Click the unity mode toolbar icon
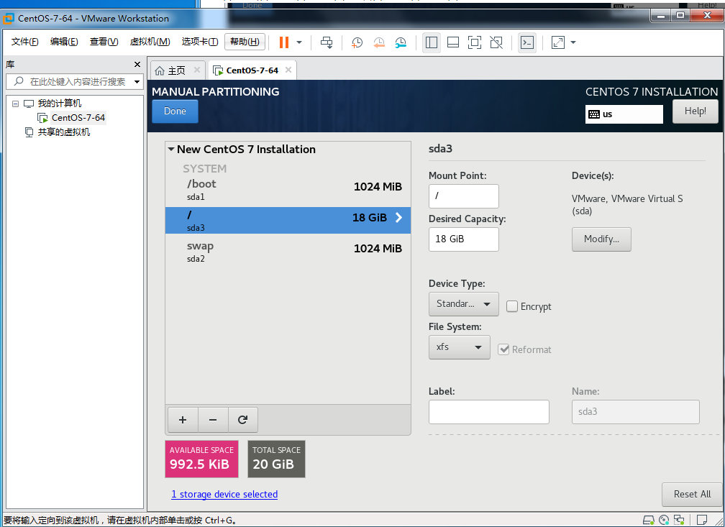725x527 pixels. (x=496, y=42)
